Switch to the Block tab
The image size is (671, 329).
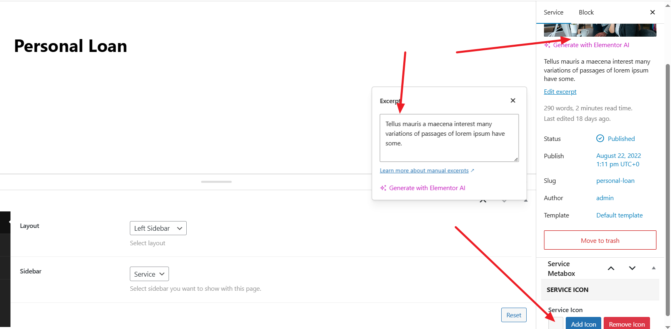[x=586, y=12]
